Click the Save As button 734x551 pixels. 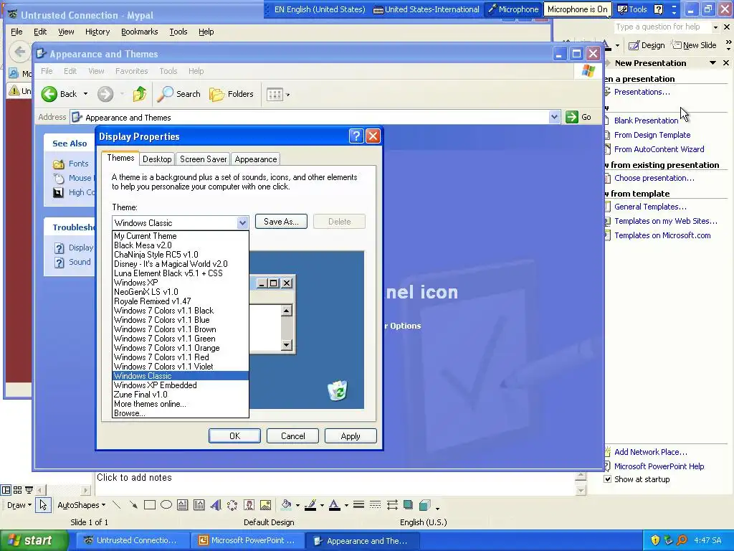[281, 222]
